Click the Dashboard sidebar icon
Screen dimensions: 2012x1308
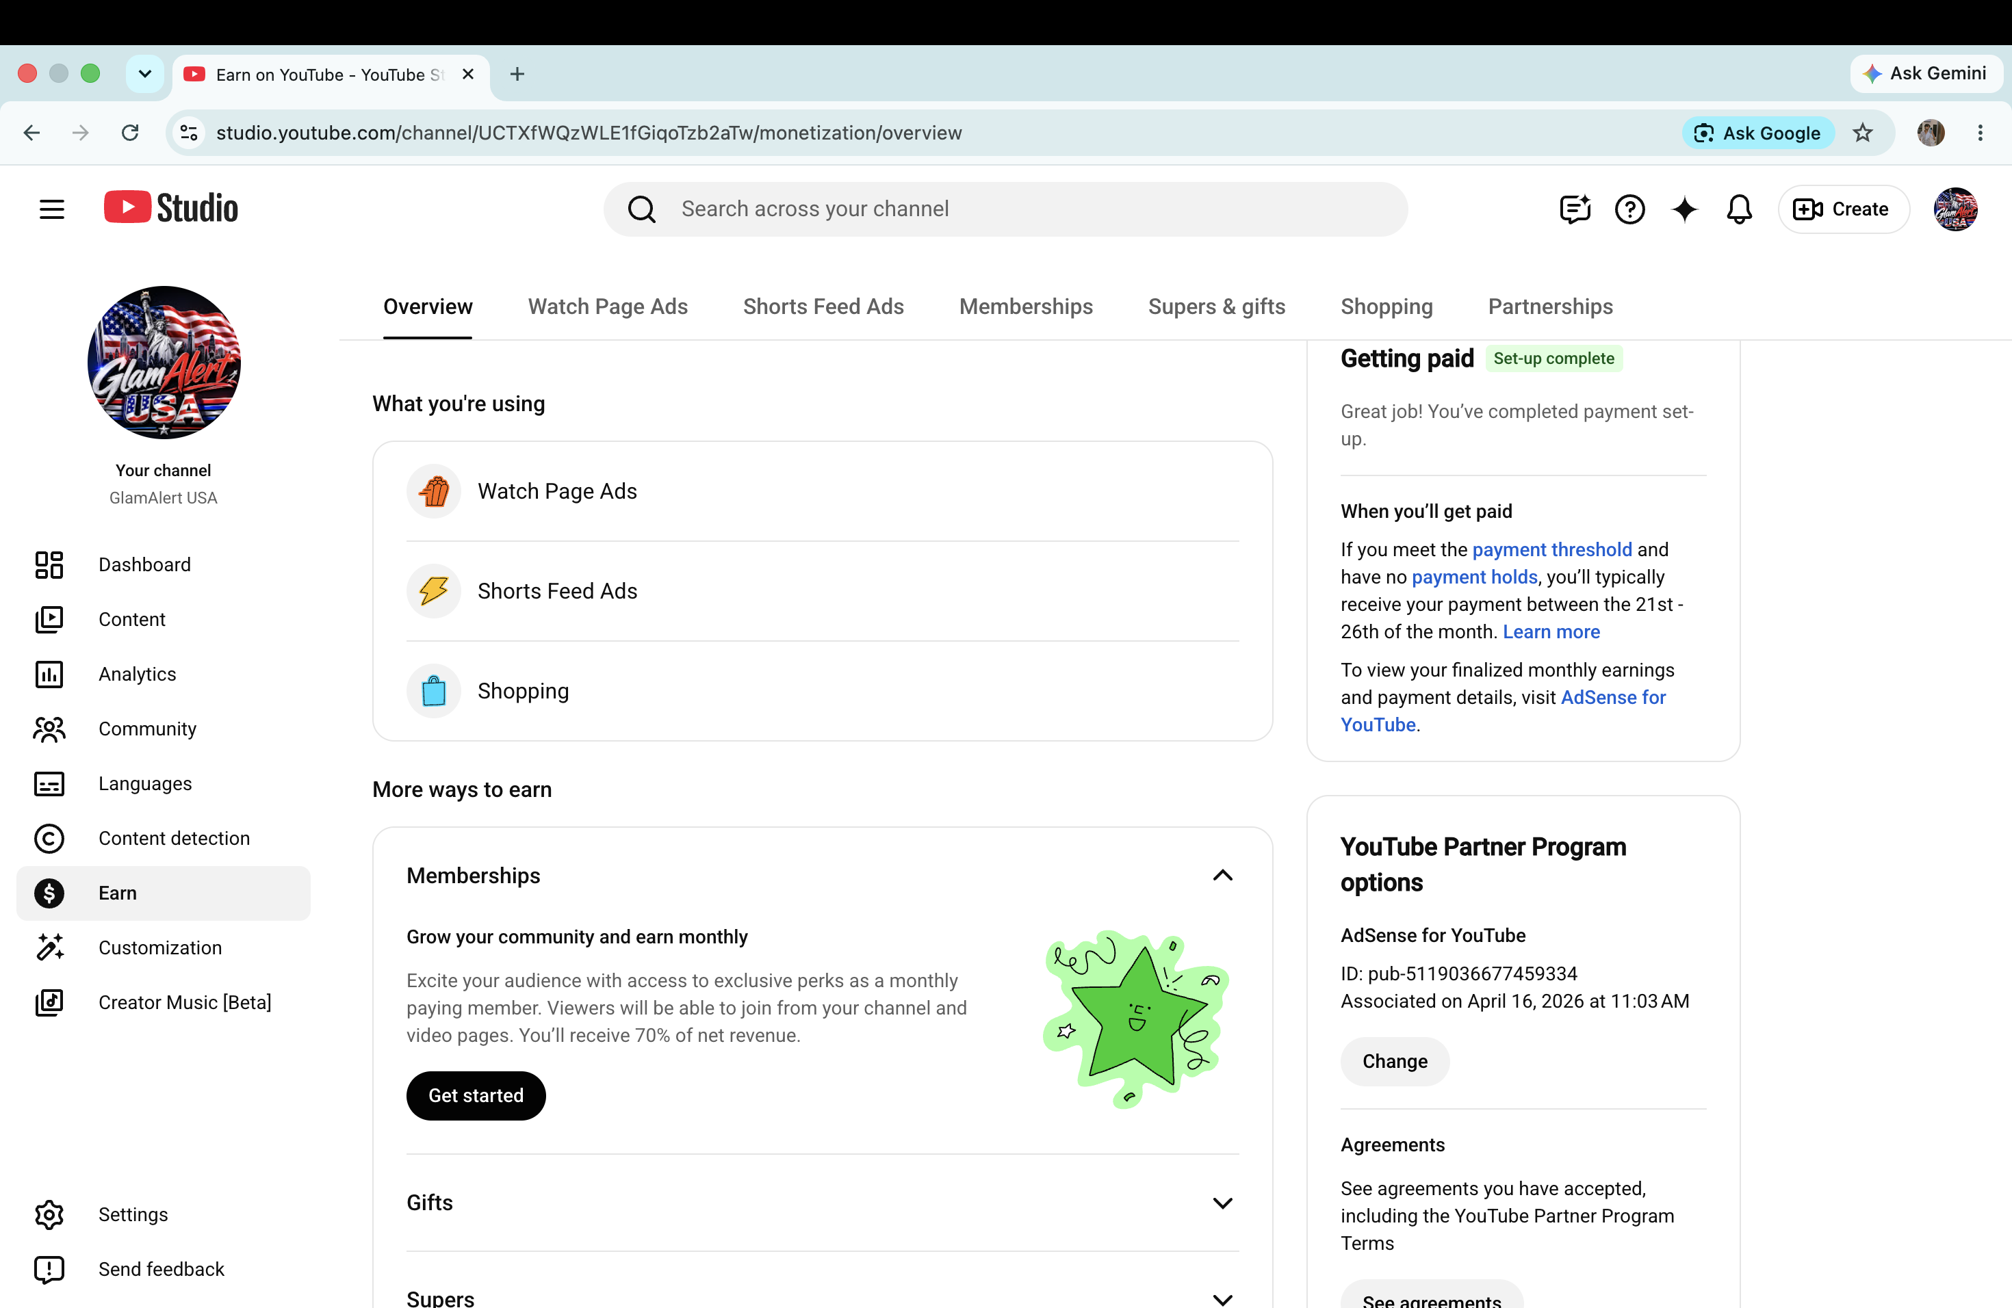click(x=49, y=564)
